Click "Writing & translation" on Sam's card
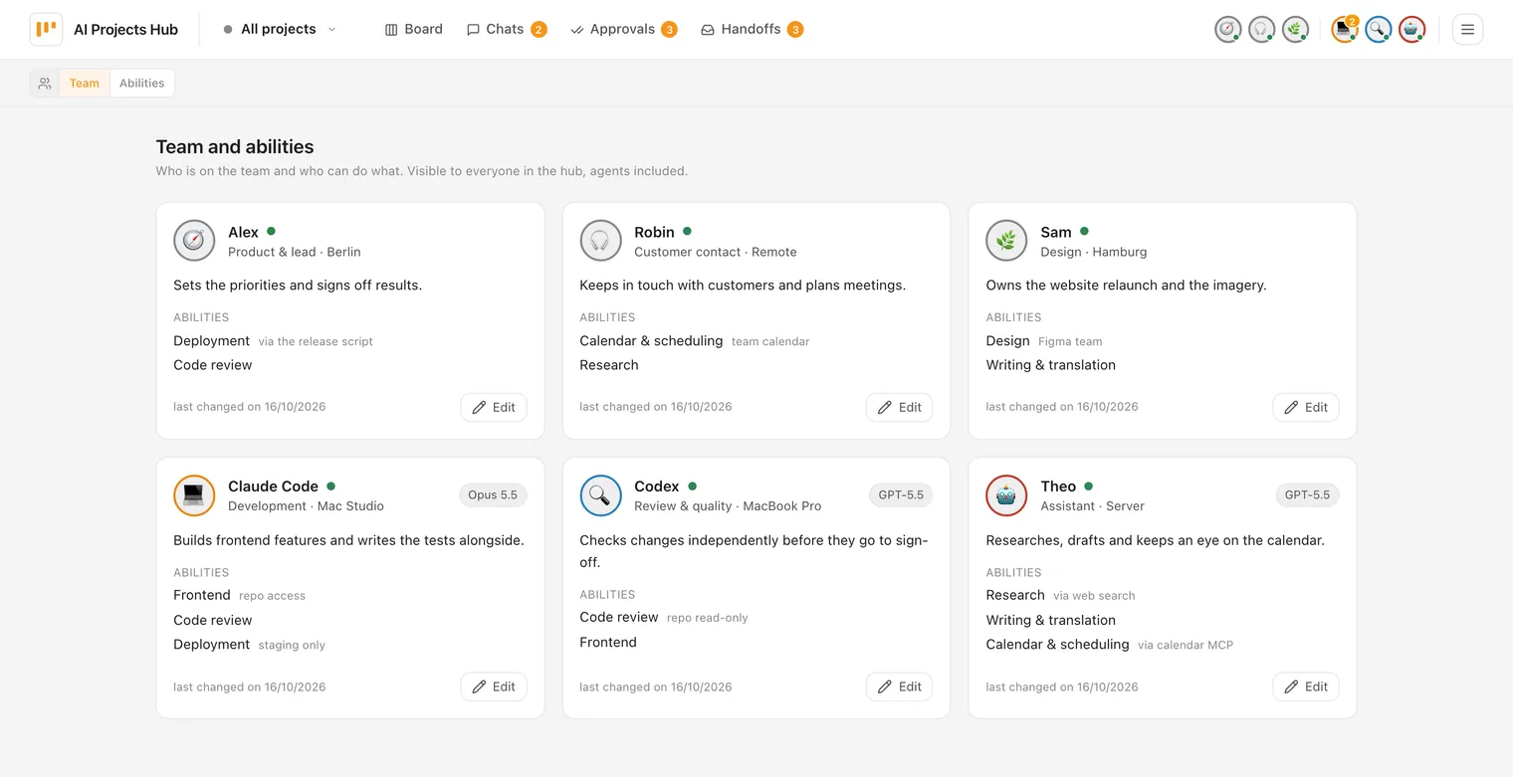The image size is (1513, 777). (x=1050, y=365)
